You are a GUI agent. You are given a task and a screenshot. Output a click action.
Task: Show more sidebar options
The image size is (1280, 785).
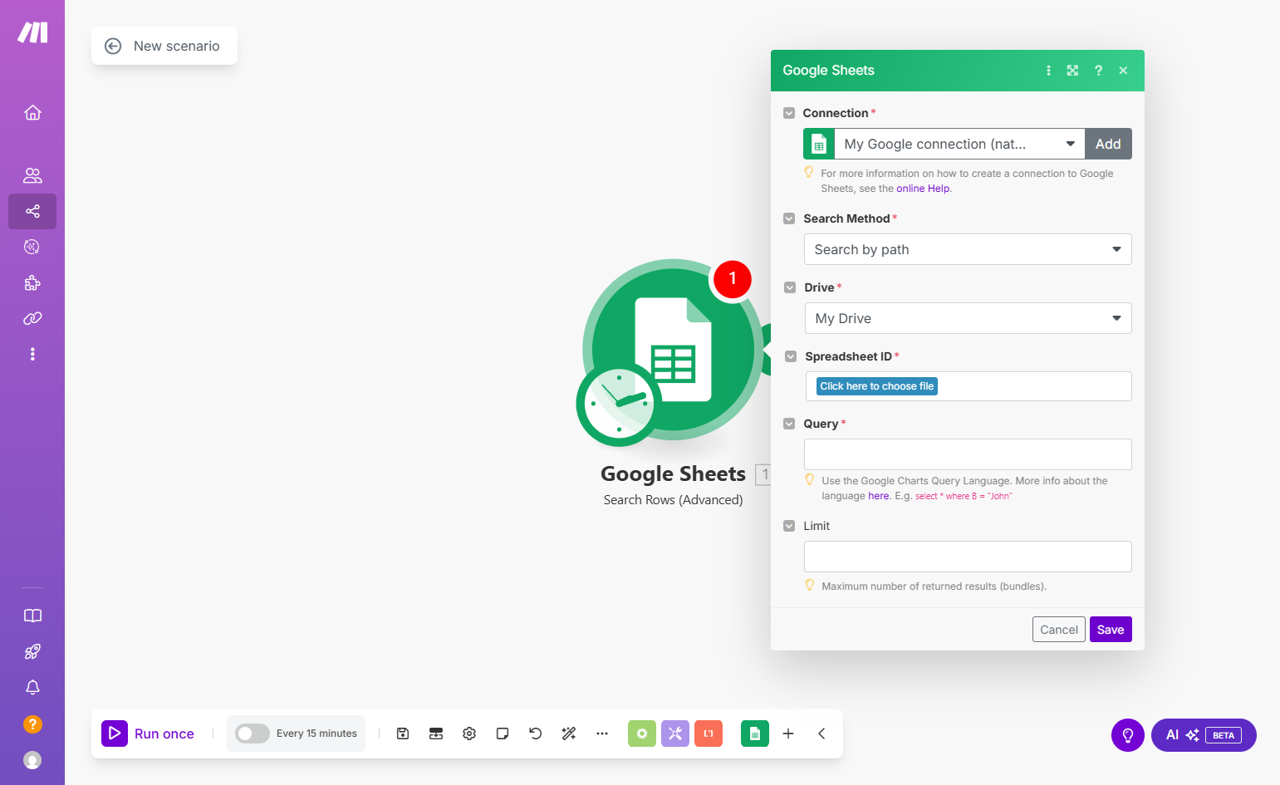[x=32, y=354]
